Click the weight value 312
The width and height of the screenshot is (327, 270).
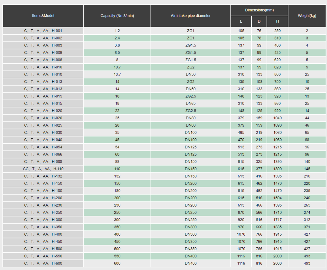[x=307, y=220]
